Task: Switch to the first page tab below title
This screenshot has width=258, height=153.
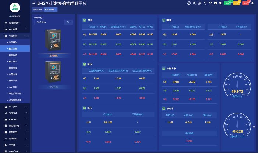Action: 38,10
